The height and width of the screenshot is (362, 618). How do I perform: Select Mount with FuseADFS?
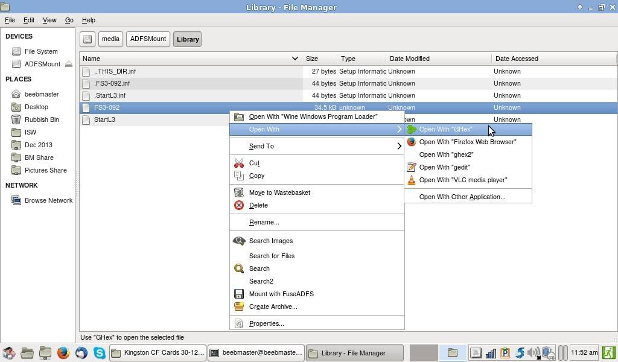coord(281,294)
